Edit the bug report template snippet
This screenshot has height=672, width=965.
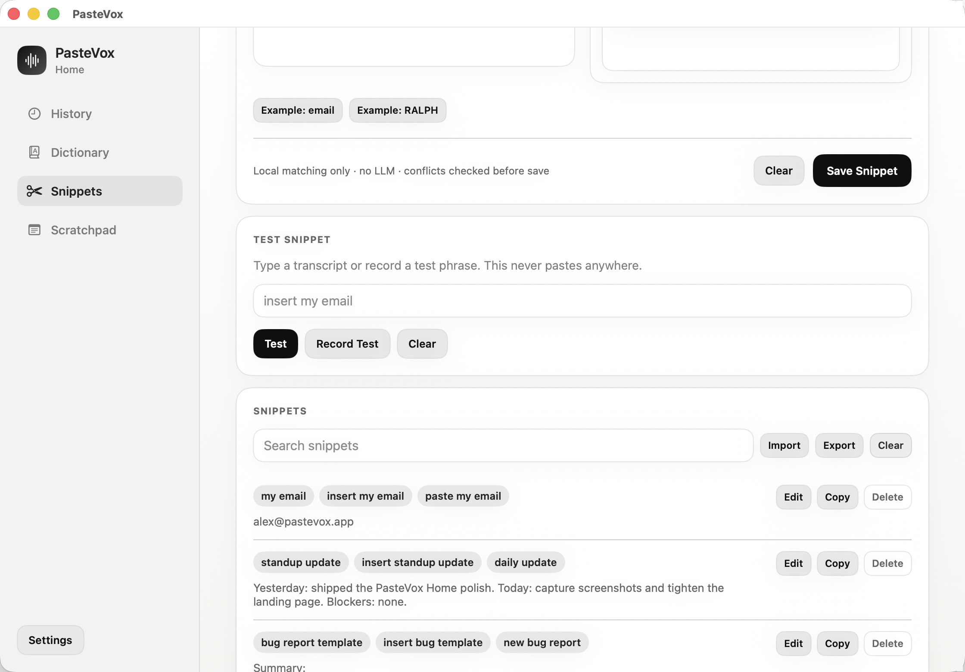(x=794, y=644)
